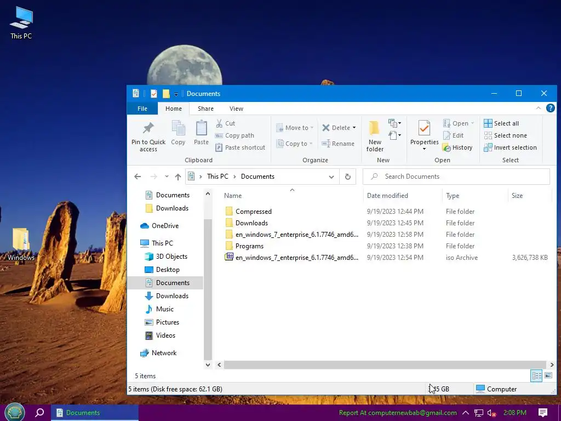Click Pin to Quick access icon
The image size is (561, 421).
pos(148,128)
